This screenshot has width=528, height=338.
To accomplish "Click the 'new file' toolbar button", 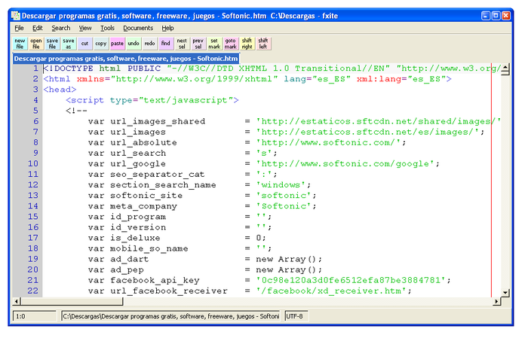I will 20,44.
